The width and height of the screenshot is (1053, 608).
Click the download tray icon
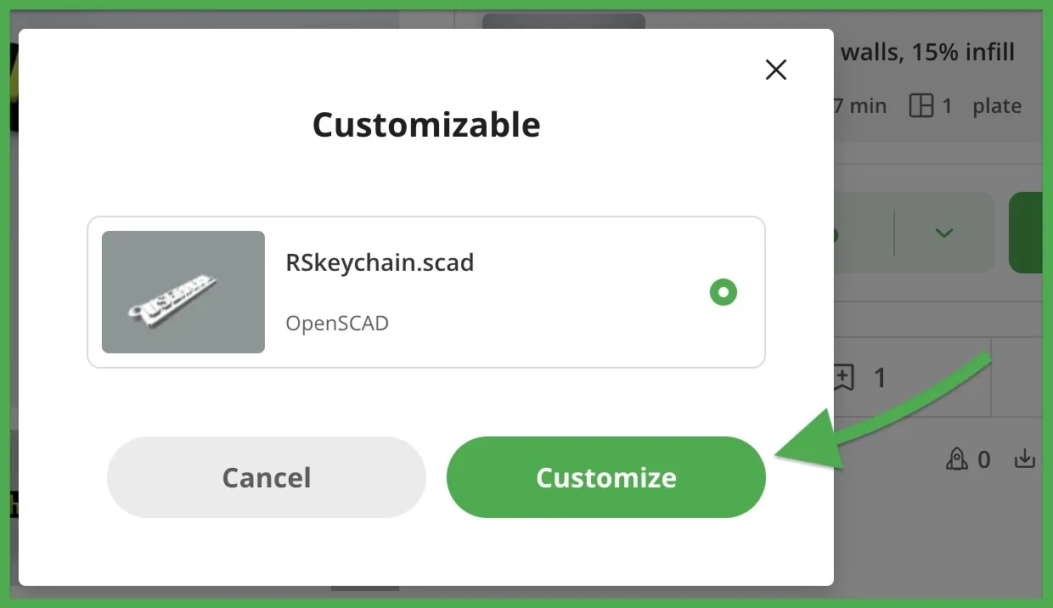[x=1026, y=459]
